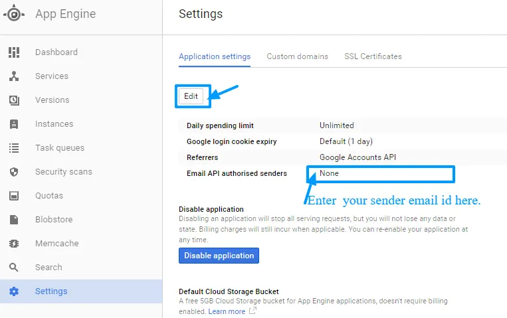Switch to Application settings tab
Screen dimensions: 507x318
[x=215, y=56]
